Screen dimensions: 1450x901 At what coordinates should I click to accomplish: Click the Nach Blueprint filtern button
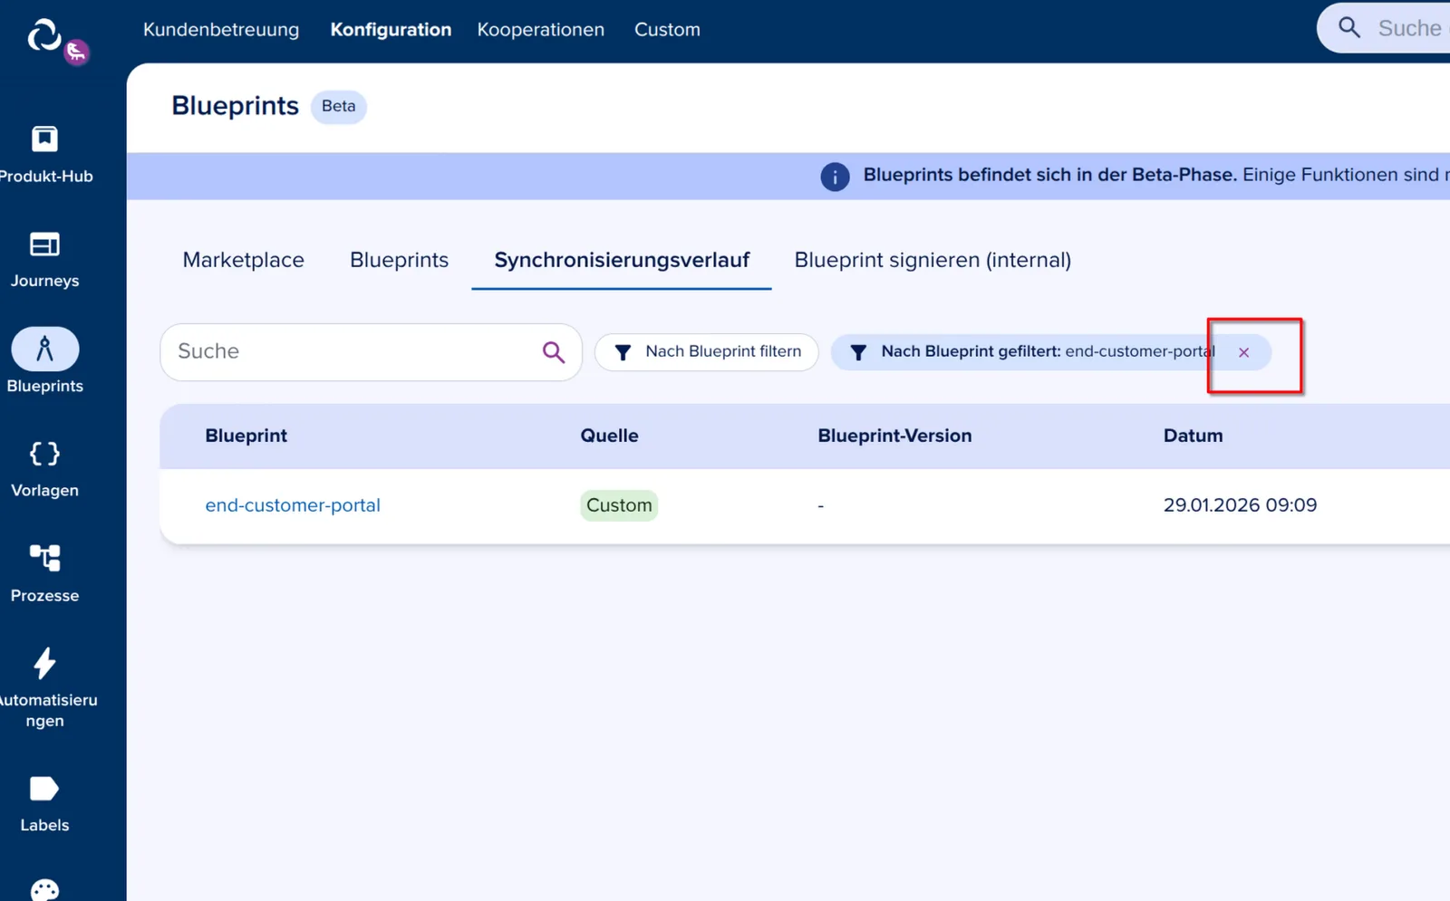707,352
